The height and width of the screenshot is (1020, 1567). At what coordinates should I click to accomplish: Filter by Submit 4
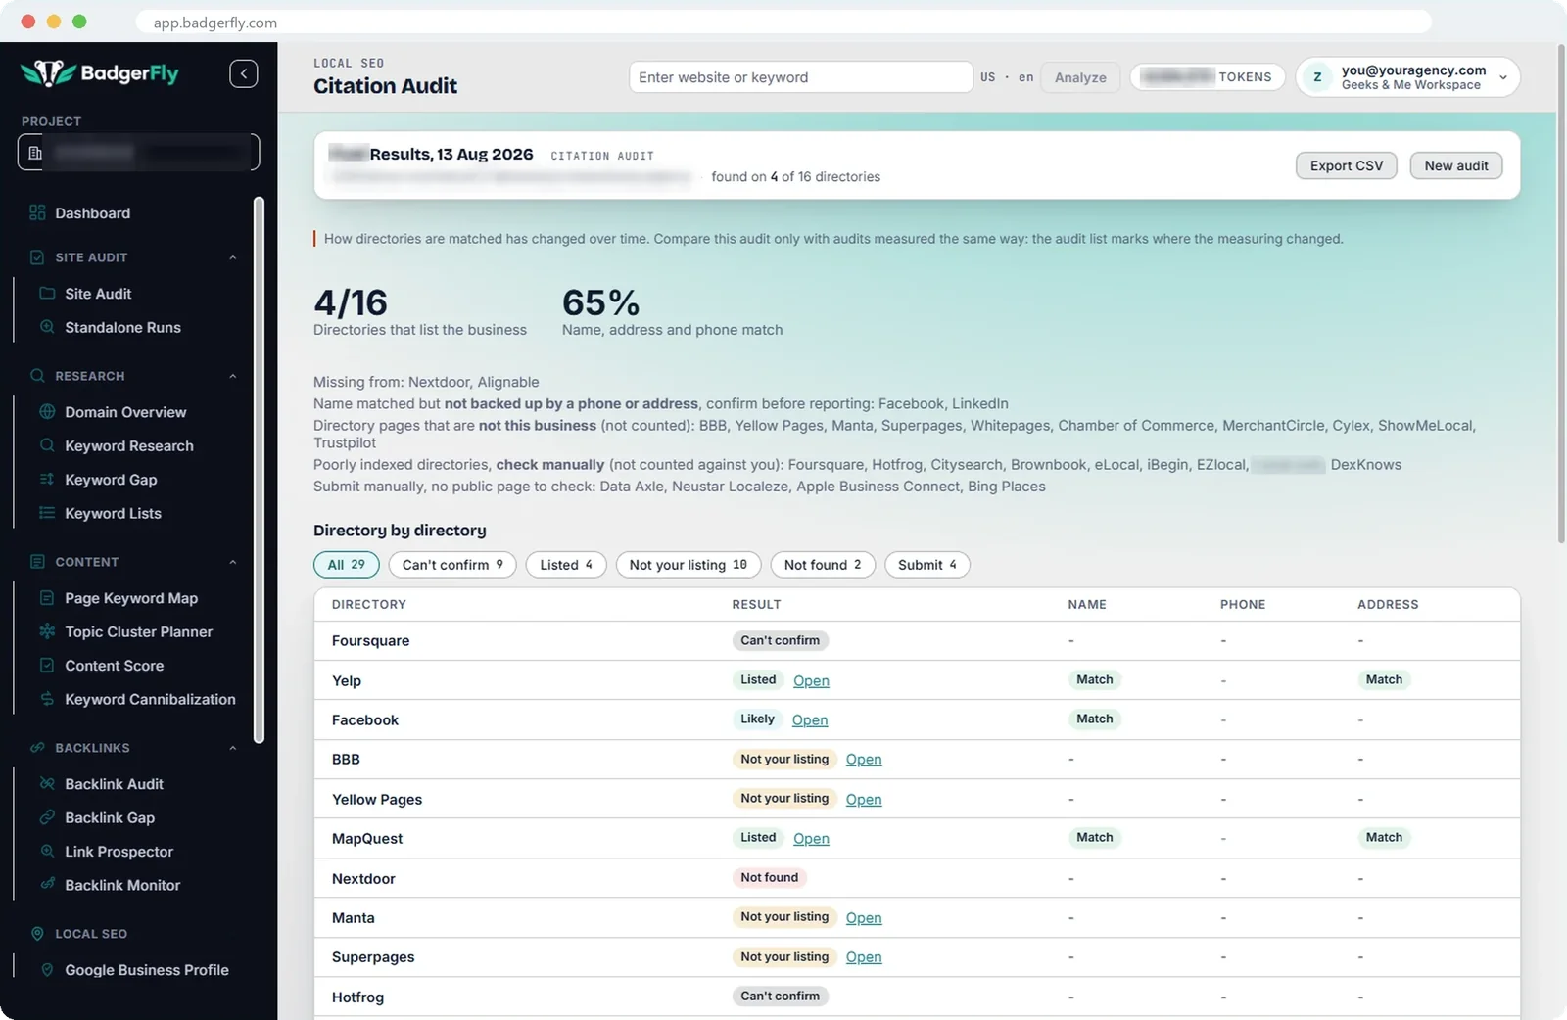927,565
